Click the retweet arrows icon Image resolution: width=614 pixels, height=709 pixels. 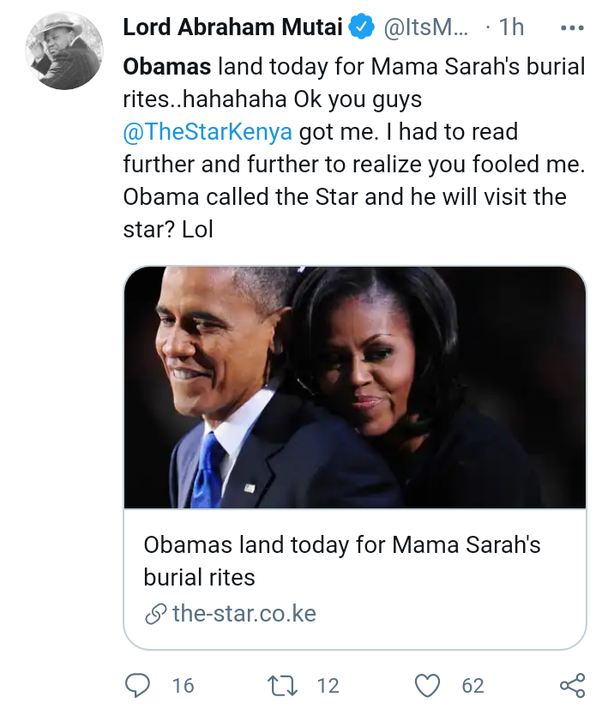coord(283,686)
